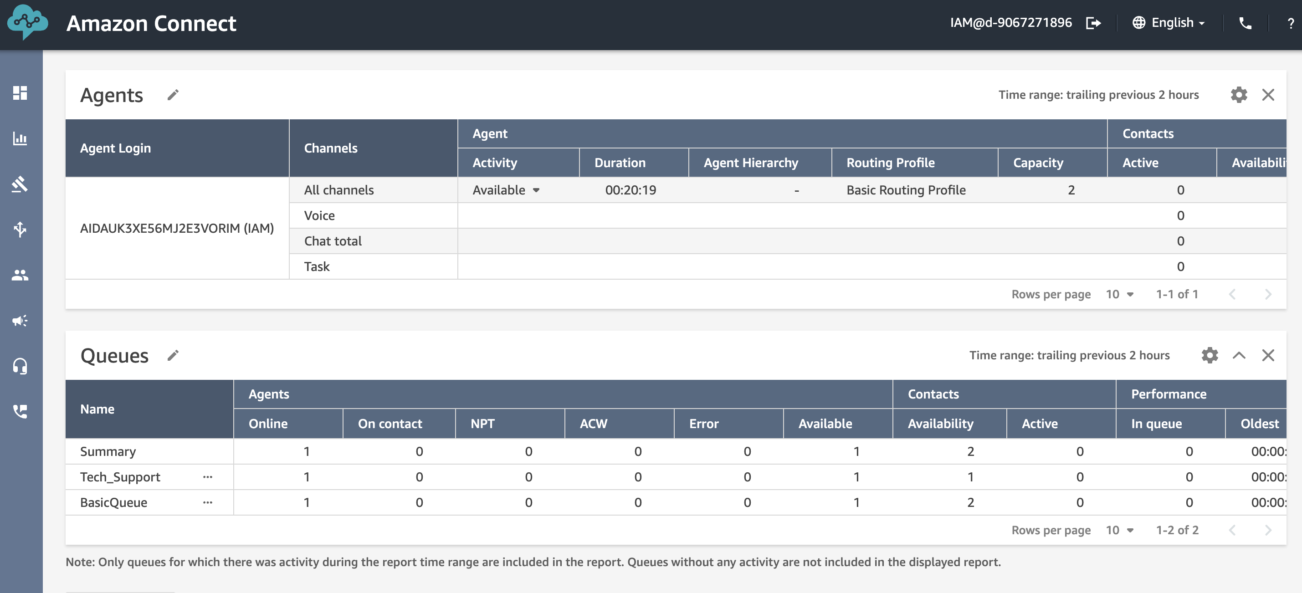Click Agents time range trailing 2 hours
Screen dimensions: 1302x593
pyautogui.click(x=1098, y=95)
